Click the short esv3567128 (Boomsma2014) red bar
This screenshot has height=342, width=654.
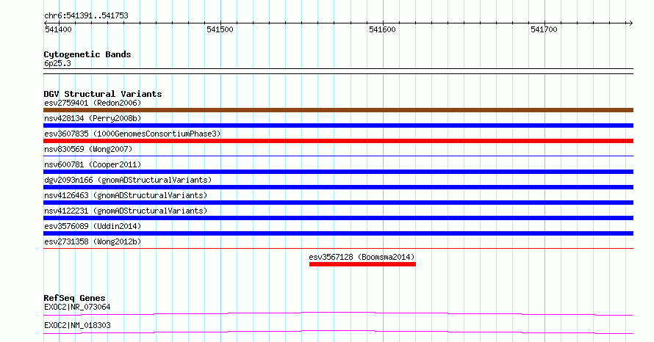(362, 264)
